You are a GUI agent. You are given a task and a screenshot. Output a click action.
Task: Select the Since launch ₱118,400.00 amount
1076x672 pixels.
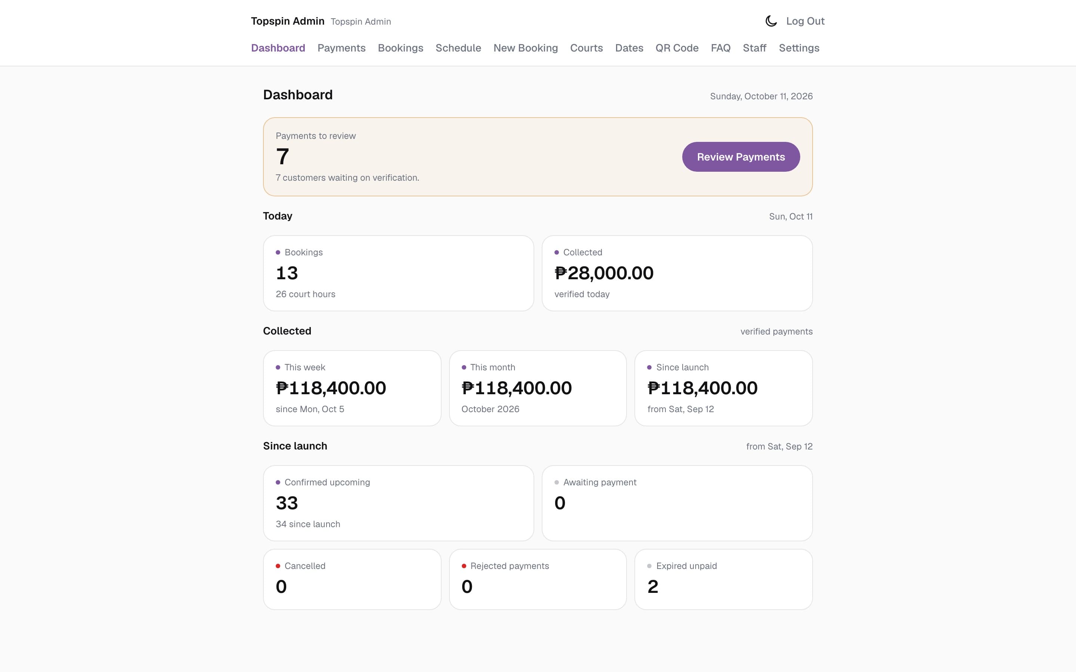click(x=702, y=388)
